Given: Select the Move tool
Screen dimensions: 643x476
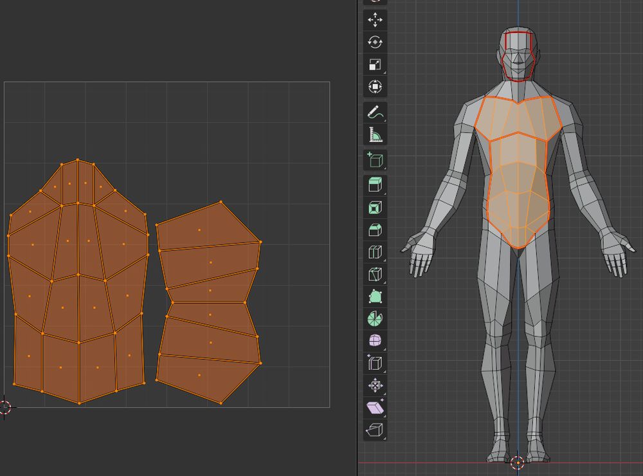Looking at the screenshot, I should coord(375,20).
